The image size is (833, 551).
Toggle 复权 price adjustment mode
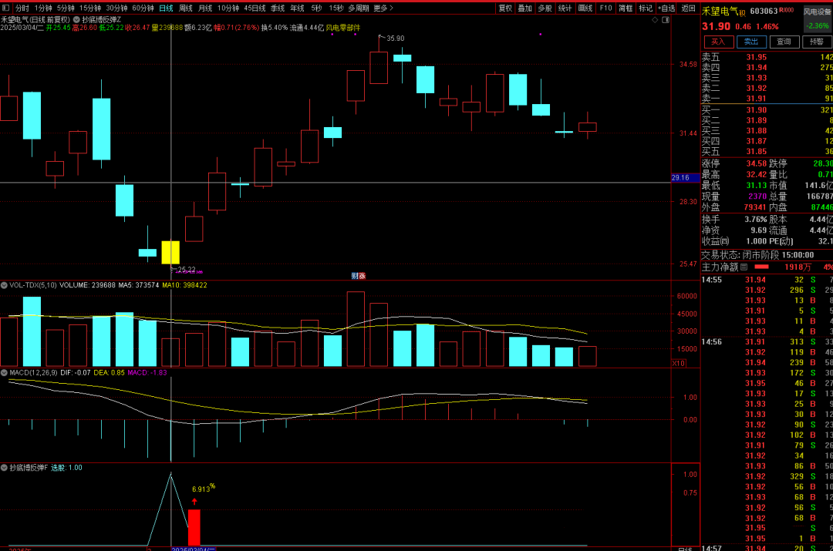(x=505, y=8)
